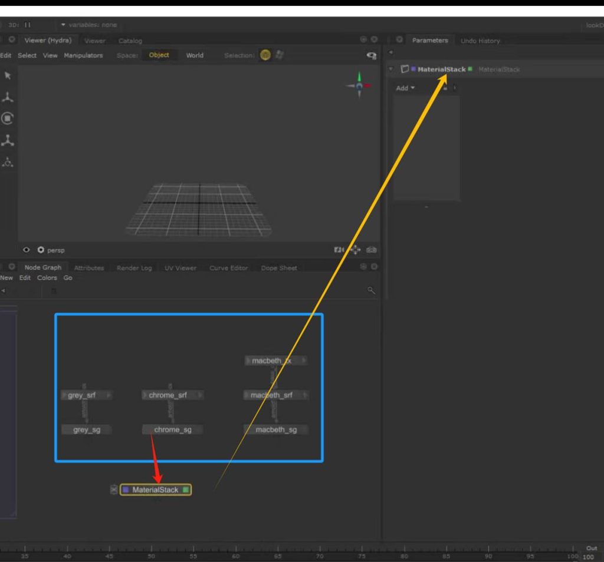Switch to the Undo History tab
604x562 pixels.
[480, 41]
